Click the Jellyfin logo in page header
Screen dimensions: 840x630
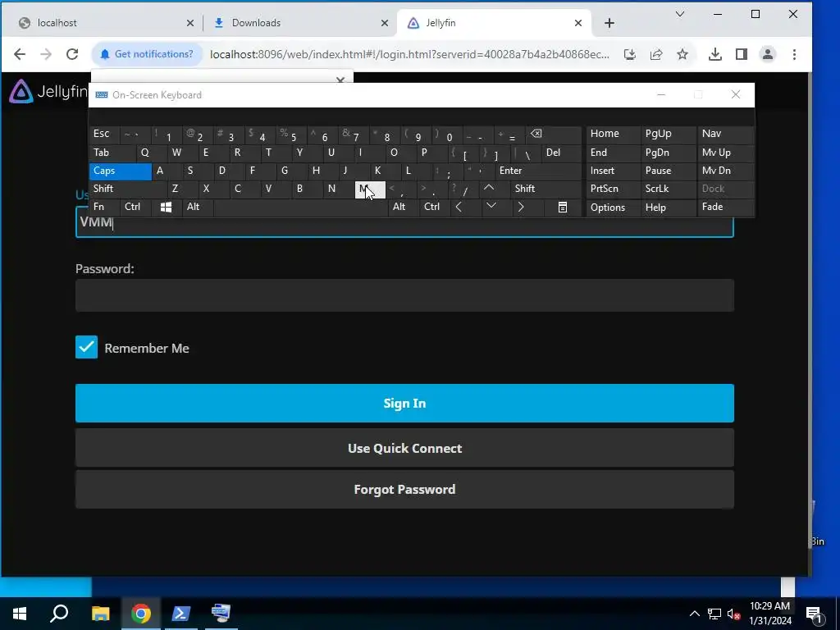pyautogui.click(x=48, y=92)
